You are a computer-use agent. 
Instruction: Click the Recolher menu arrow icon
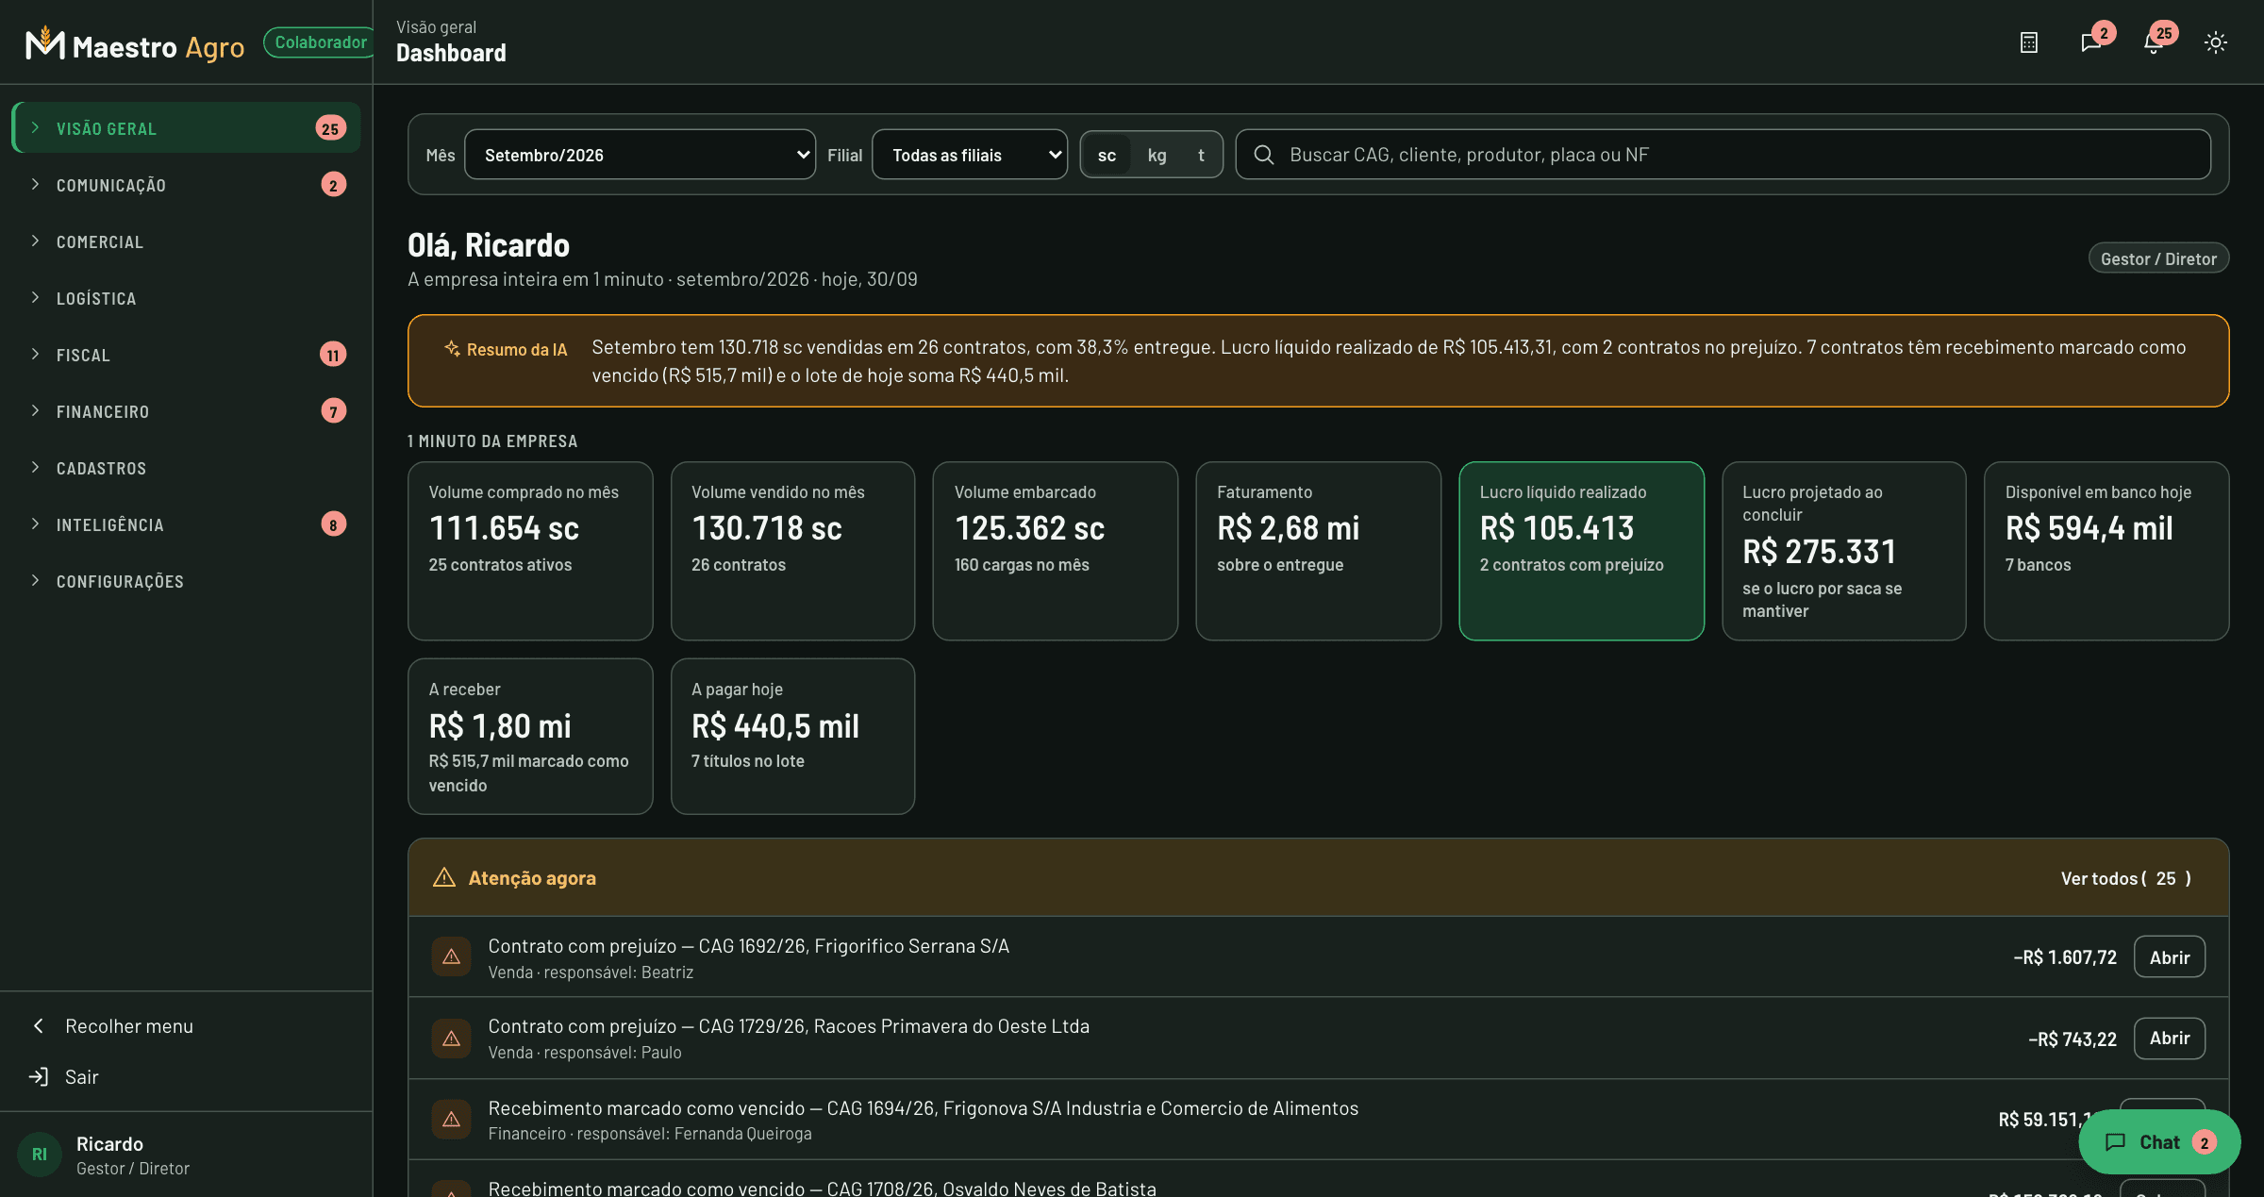click(39, 1025)
